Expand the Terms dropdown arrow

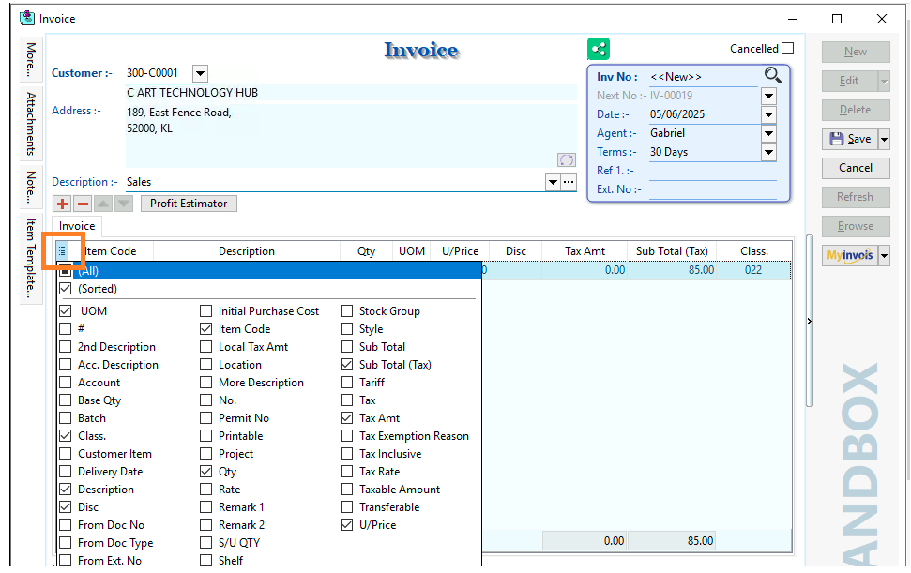[x=768, y=152]
